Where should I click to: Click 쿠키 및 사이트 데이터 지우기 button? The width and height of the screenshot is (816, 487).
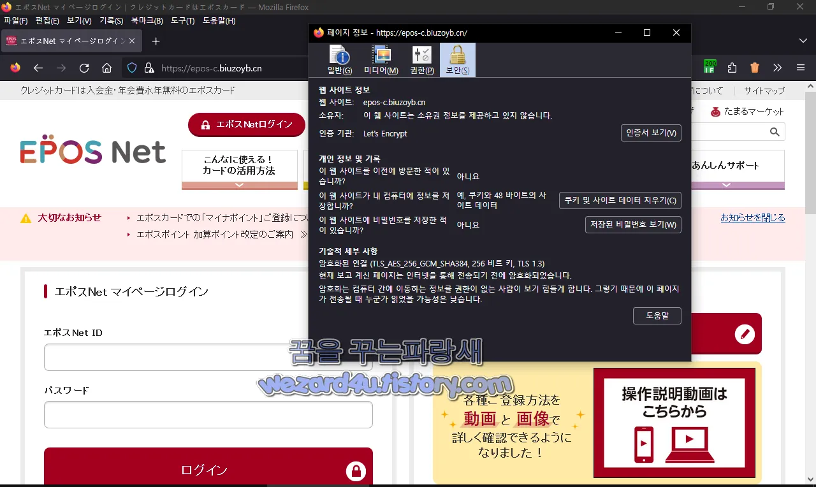[x=620, y=200]
